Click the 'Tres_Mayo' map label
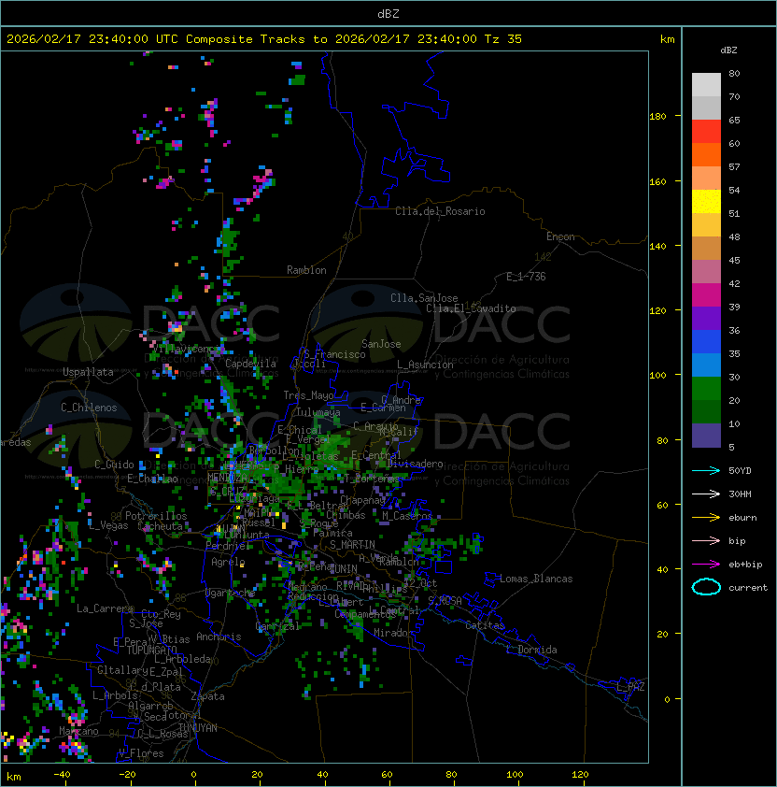Image resolution: width=777 pixels, height=787 pixels. (308, 395)
